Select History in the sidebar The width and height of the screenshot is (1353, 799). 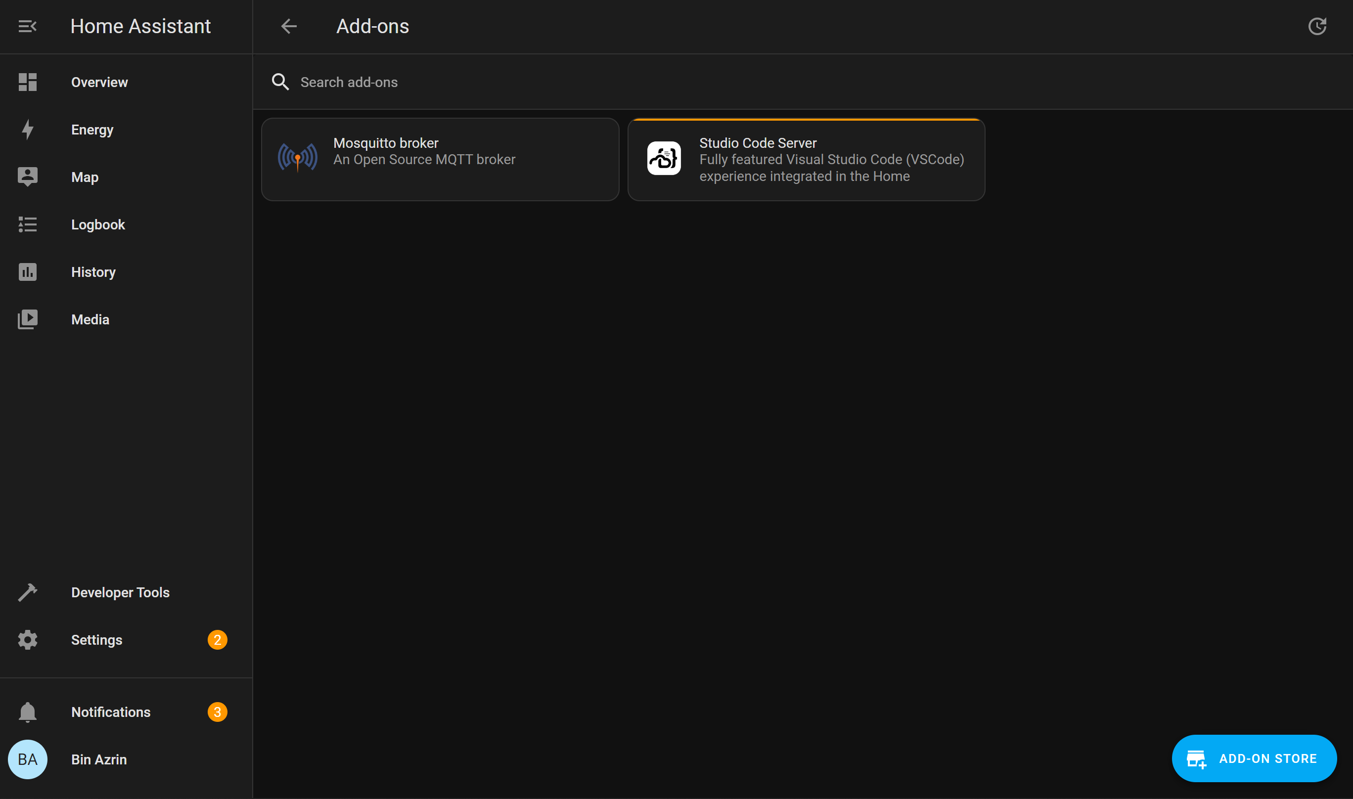point(93,272)
